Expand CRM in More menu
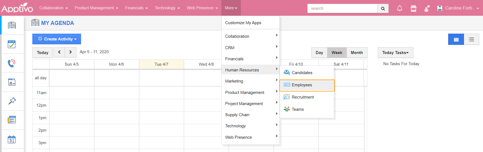 pos(250,47)
